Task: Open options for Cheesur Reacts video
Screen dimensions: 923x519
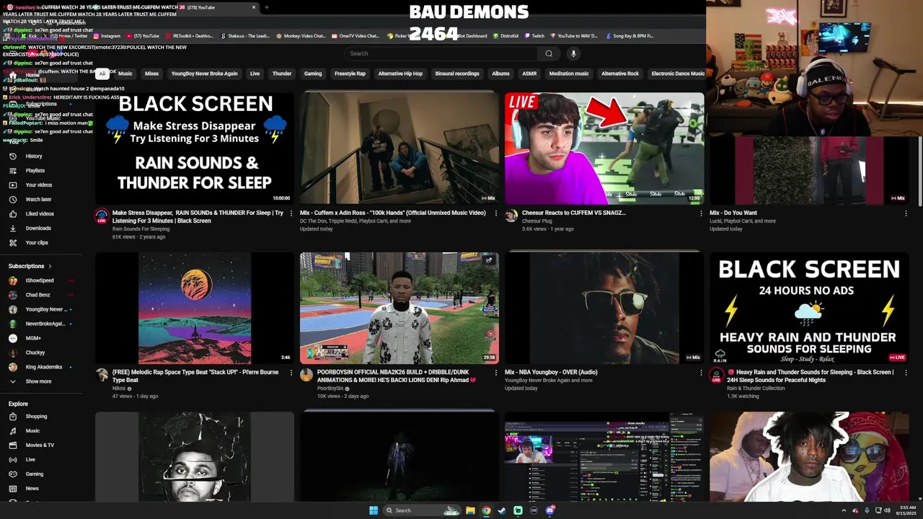Action: pyautogui.click(x=701, y=213)
